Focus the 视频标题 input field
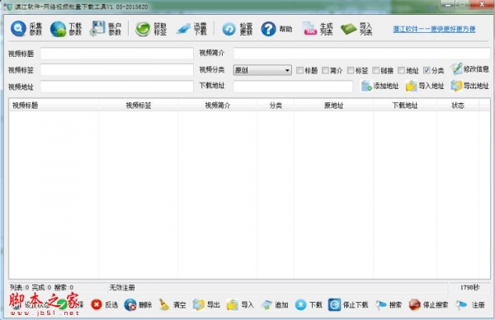495x320 pixels. (117, 54)
